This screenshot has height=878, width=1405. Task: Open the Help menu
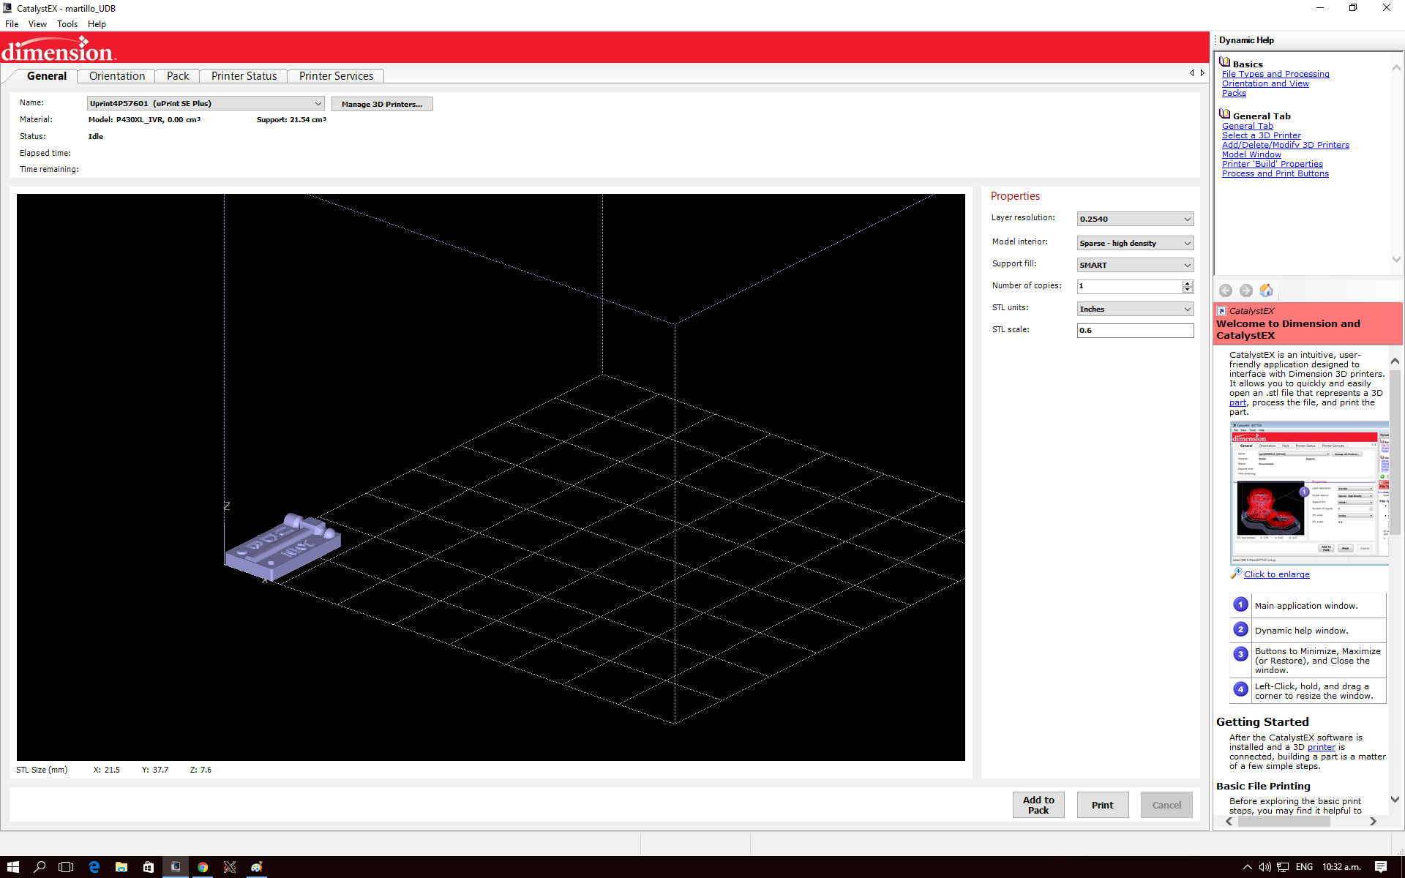click(97, 24)
